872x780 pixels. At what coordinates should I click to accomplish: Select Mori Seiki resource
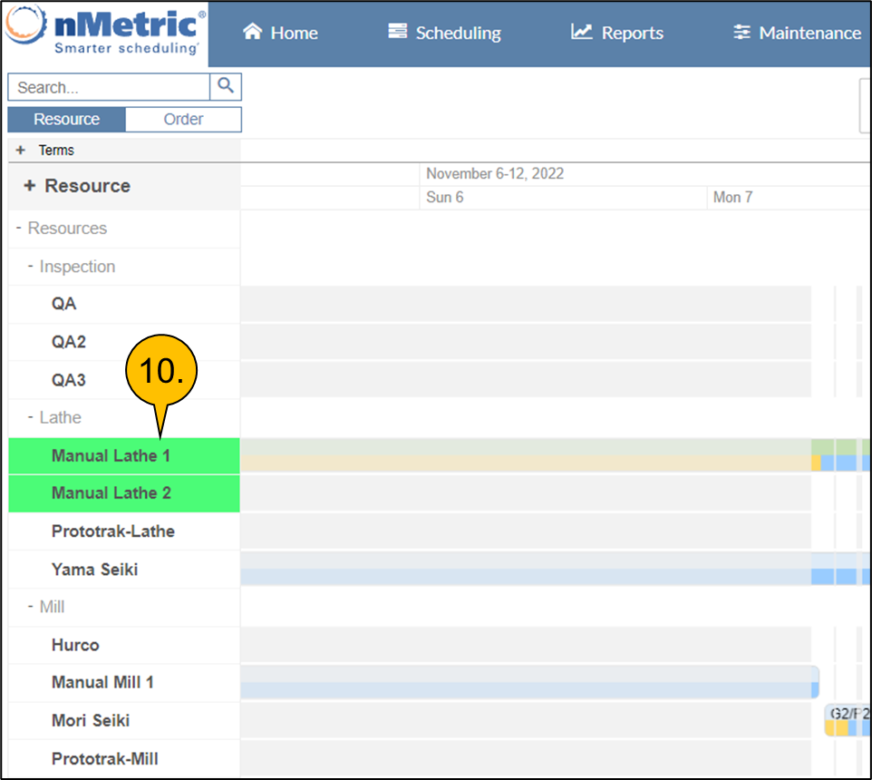coord(124,720)
